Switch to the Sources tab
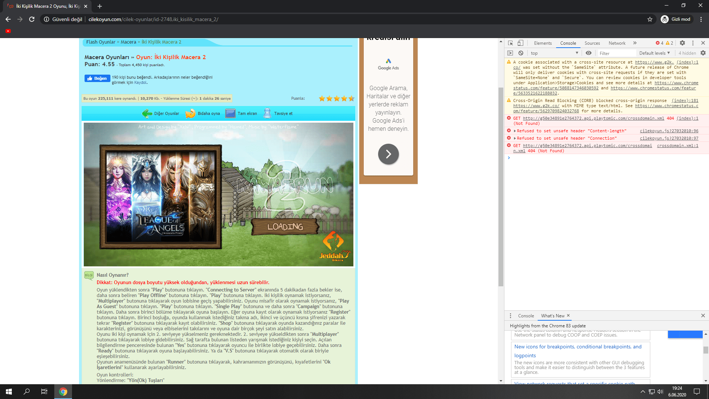Screen dimensions: 709x399 [x=592, y=43]
